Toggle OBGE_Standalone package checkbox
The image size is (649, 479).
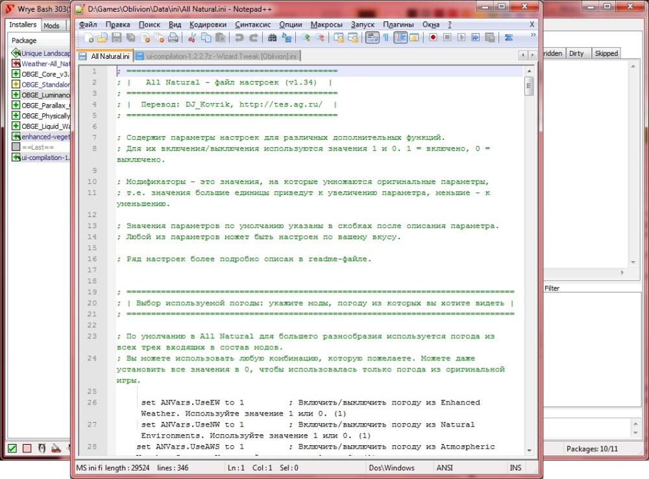[16, 84]
